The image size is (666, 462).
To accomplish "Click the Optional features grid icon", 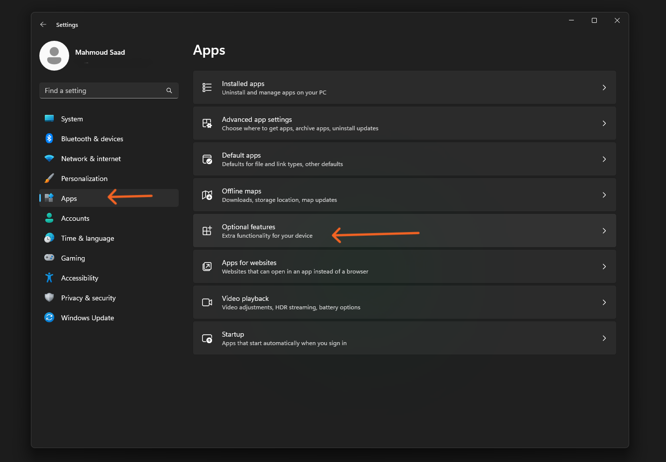I will click(x=207, y=231).
